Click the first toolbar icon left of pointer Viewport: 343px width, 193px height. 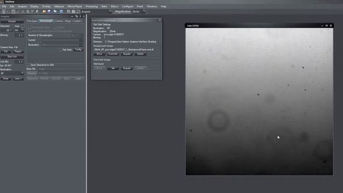click(x=4, y=11)
